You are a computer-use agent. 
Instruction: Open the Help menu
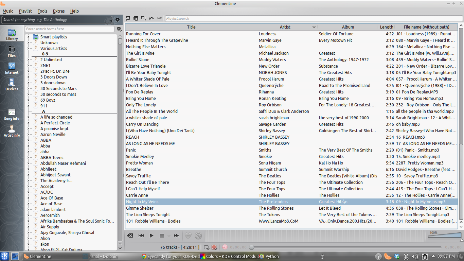pyautogui.click(x=74, y=11)
